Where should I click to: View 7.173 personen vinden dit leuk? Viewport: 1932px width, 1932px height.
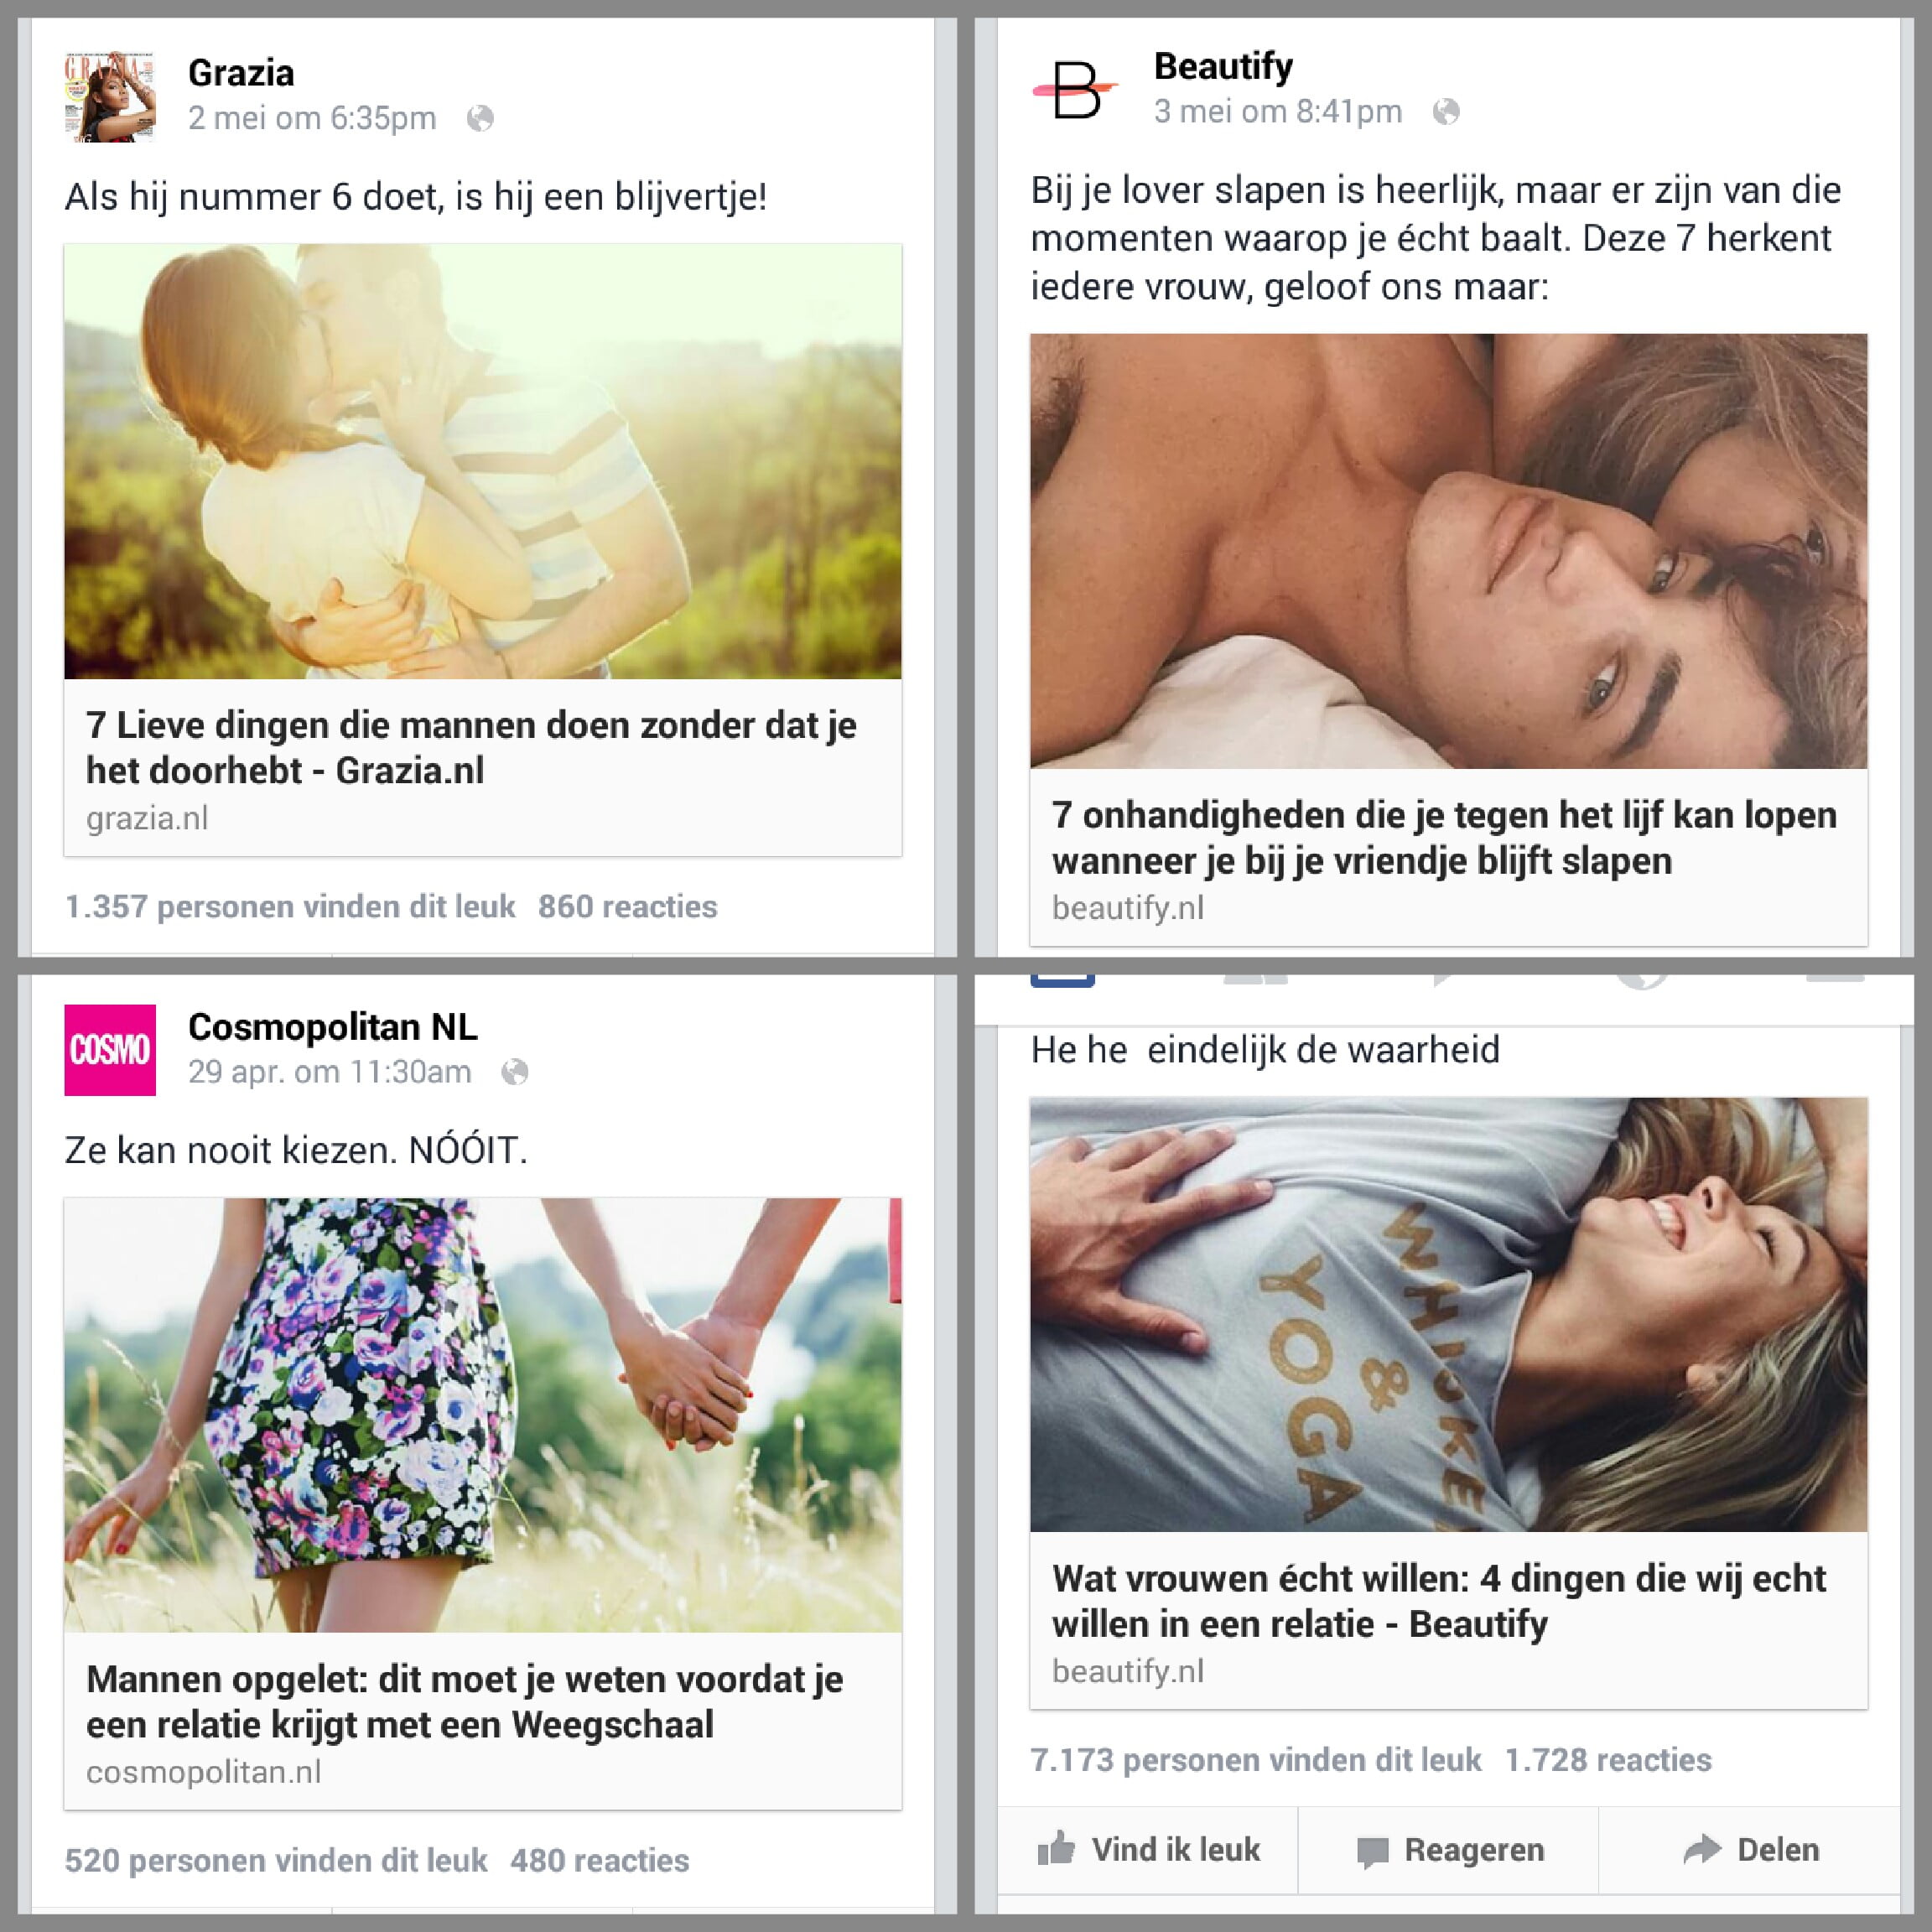[1256, 1760]
